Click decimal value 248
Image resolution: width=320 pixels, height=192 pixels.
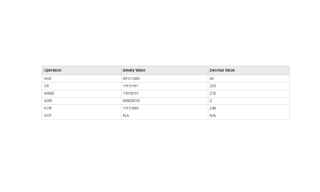click(213, 108)
